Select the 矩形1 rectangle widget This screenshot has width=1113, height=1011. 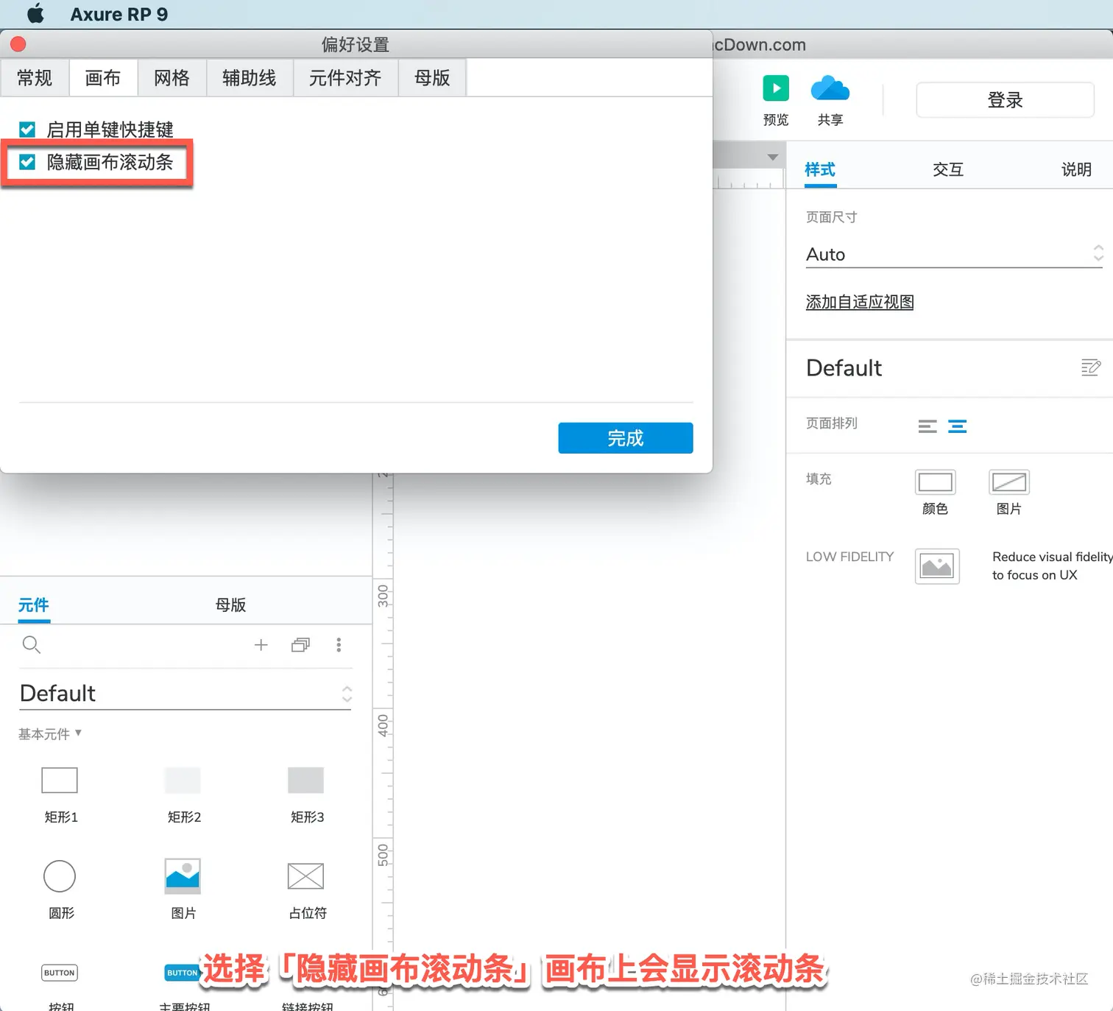coord(60,781)
